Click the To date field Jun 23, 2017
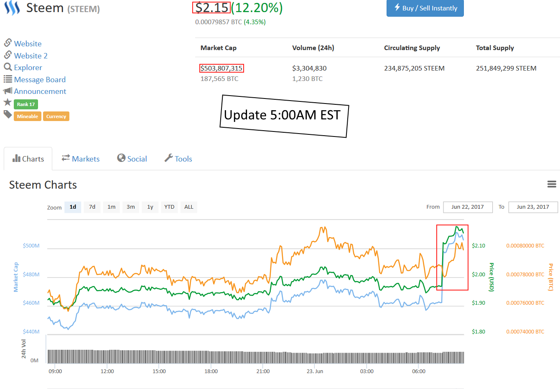The image size is (560, 389). [533, 207]
